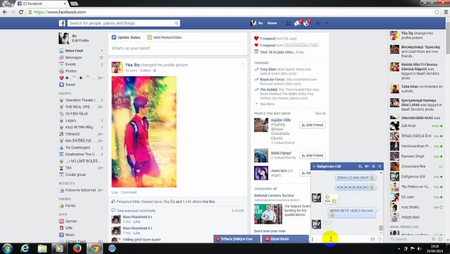Open the colorful profile picture photo
The image size is (450, 254).
[x=144, y=132]
